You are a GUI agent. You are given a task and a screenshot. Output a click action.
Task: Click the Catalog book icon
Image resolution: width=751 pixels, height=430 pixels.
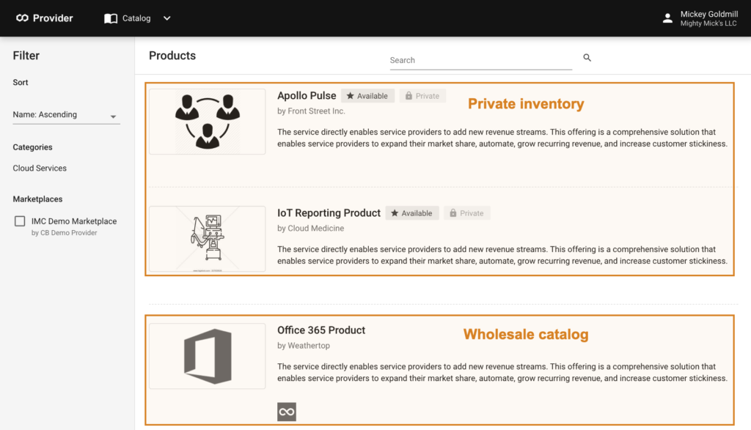(111, 18)
